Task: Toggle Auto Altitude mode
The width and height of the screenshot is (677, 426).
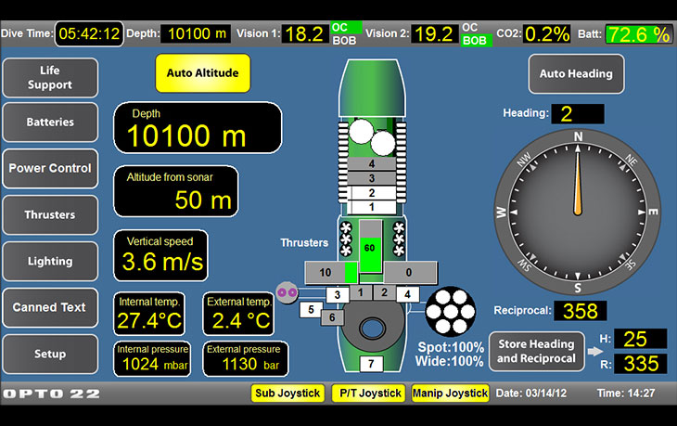Action: pos(202,72)
